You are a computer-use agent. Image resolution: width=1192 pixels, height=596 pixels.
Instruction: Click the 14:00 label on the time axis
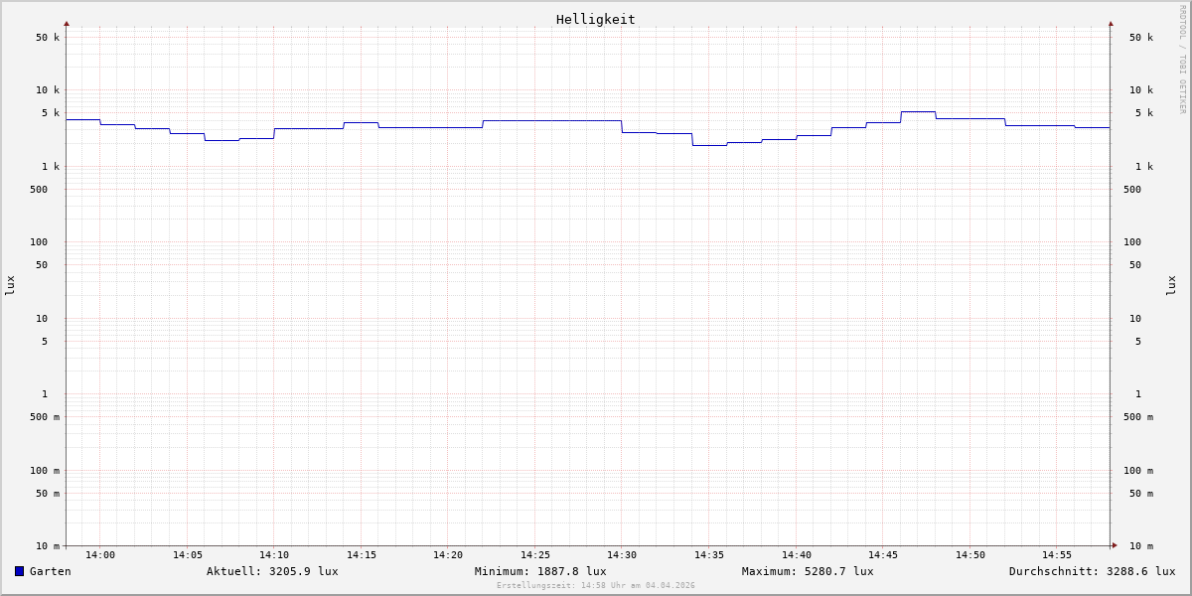point(100,555)
